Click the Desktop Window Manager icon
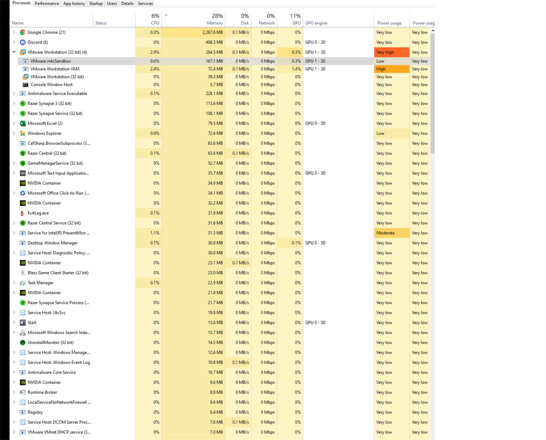This screenshot has height=440, width=546. tap(23, 243)
